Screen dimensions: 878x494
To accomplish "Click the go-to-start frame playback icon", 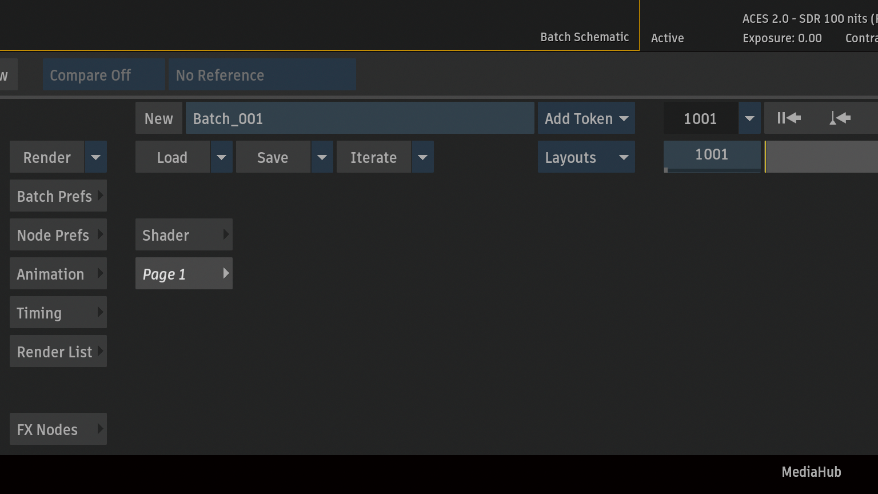I will pos(789,118).
